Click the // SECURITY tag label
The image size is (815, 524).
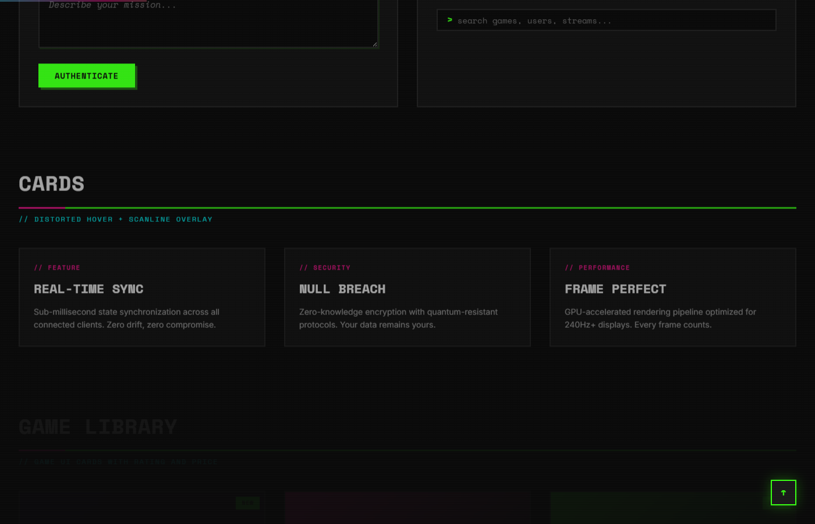(325, 268)
